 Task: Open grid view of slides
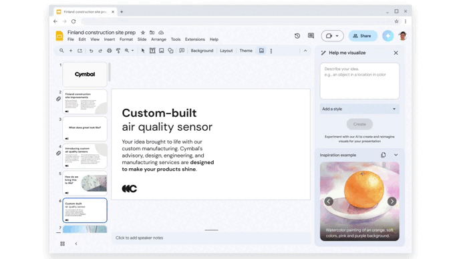(62, 244)
